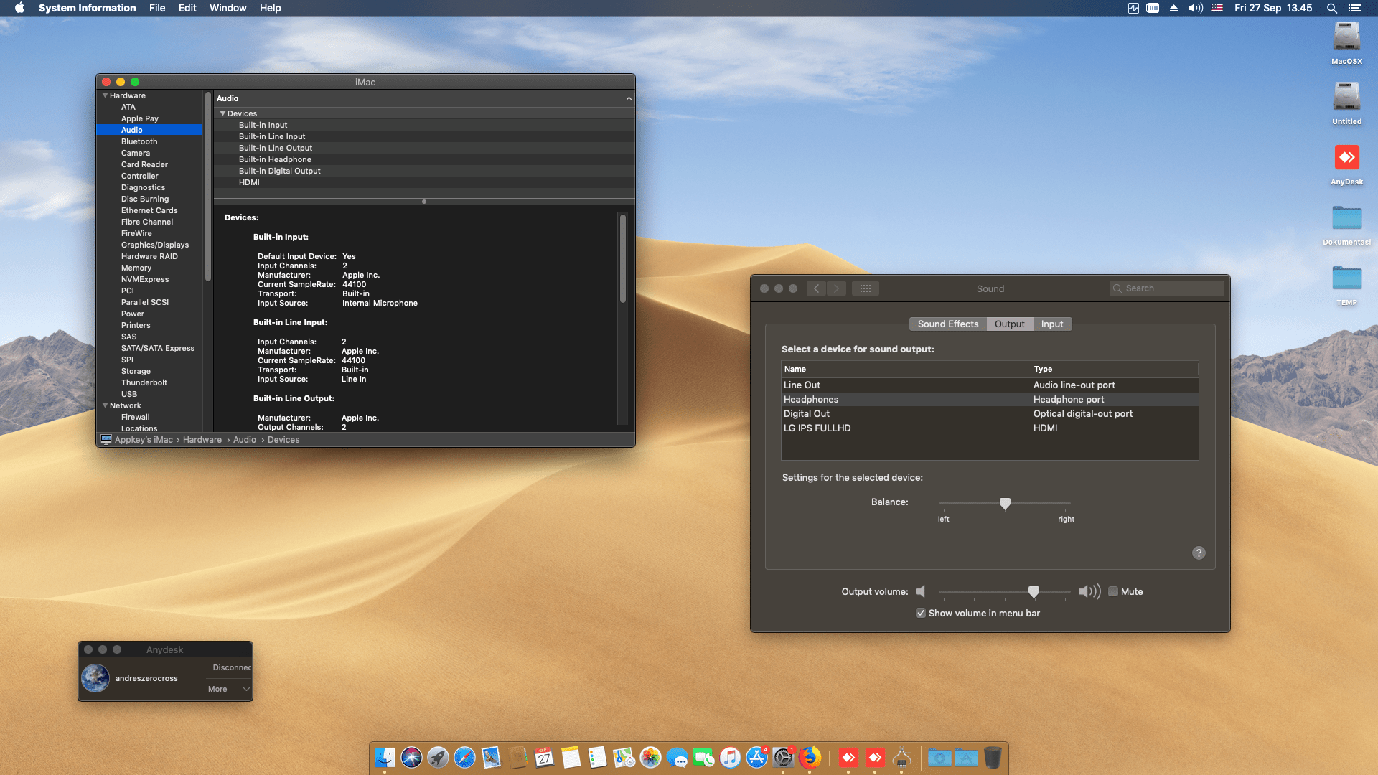
Task: Open App Store in dock
Action: point(756,757)
